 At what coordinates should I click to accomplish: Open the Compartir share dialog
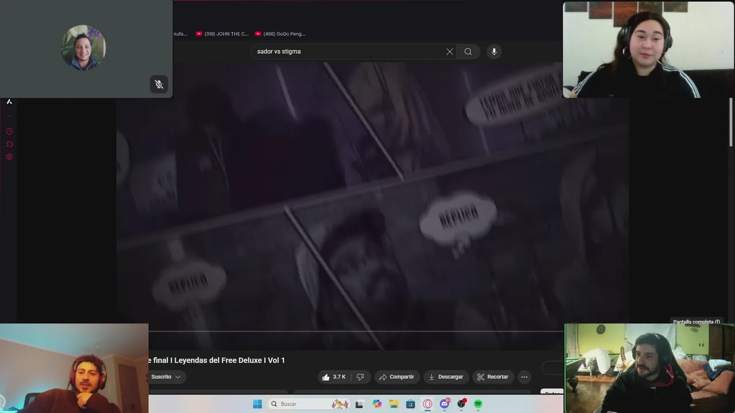[397, 377]
